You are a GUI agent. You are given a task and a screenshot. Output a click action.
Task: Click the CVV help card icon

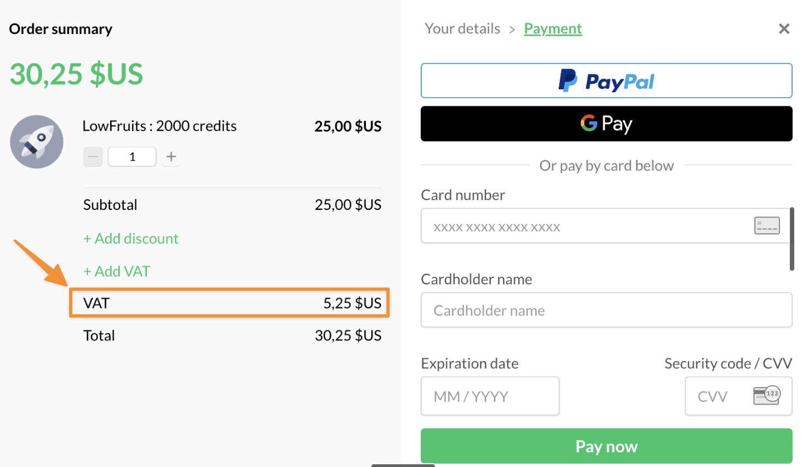[766, 395]
